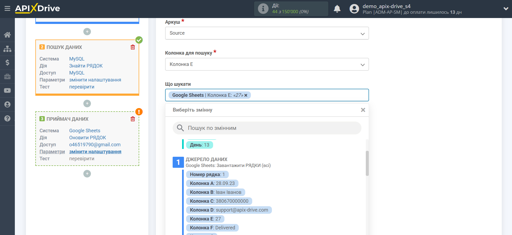Select variable Колонка F: Delivered
512x235 pixels.
(213, 228)
